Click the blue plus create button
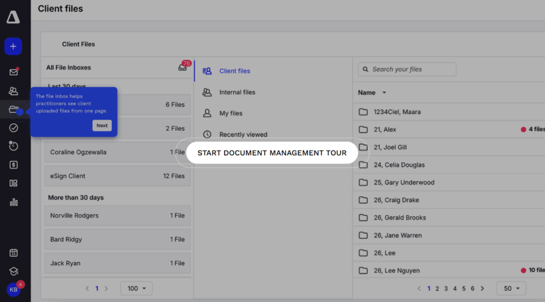The height and width of the screenshot is (302, 545). coord(13,46)
